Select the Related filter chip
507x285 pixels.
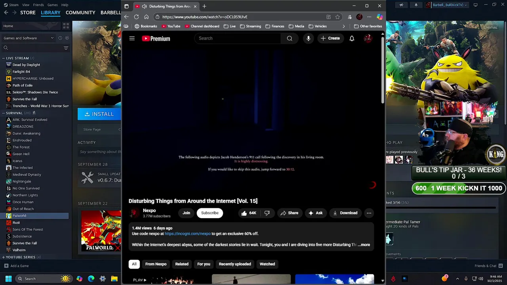(x=182, y=264)
